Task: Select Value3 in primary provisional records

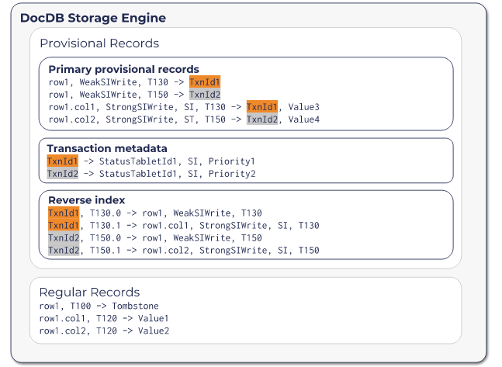Action: pyautogui.click(x=304, y=107)
